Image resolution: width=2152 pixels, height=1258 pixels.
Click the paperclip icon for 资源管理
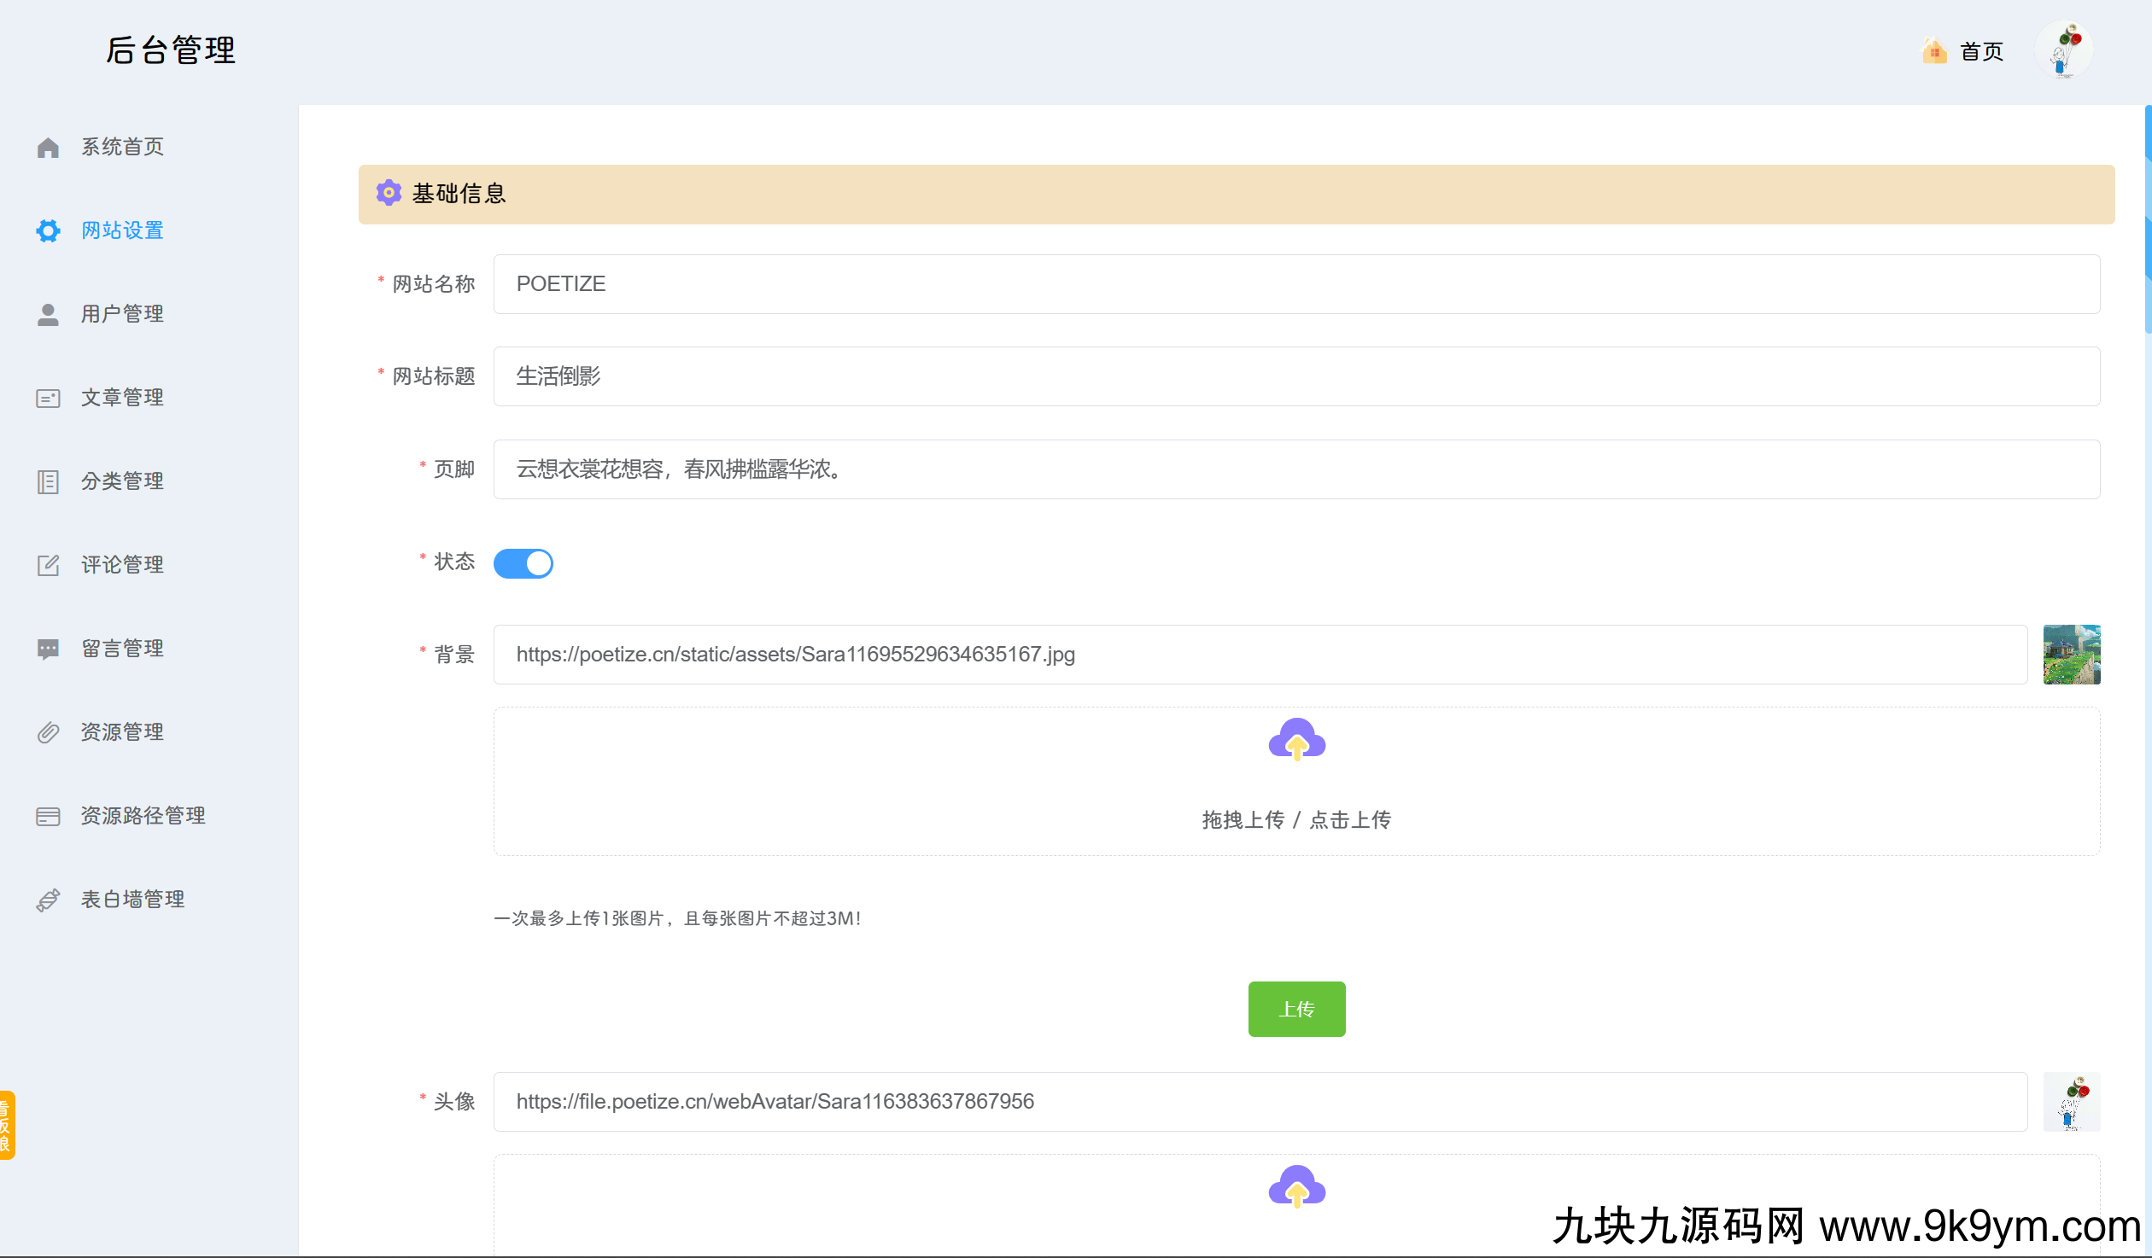(x=48, y=732)
